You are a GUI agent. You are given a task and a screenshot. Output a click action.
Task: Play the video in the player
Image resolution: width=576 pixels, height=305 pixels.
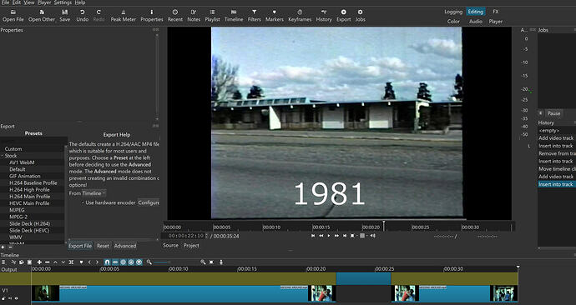point(329,236)
